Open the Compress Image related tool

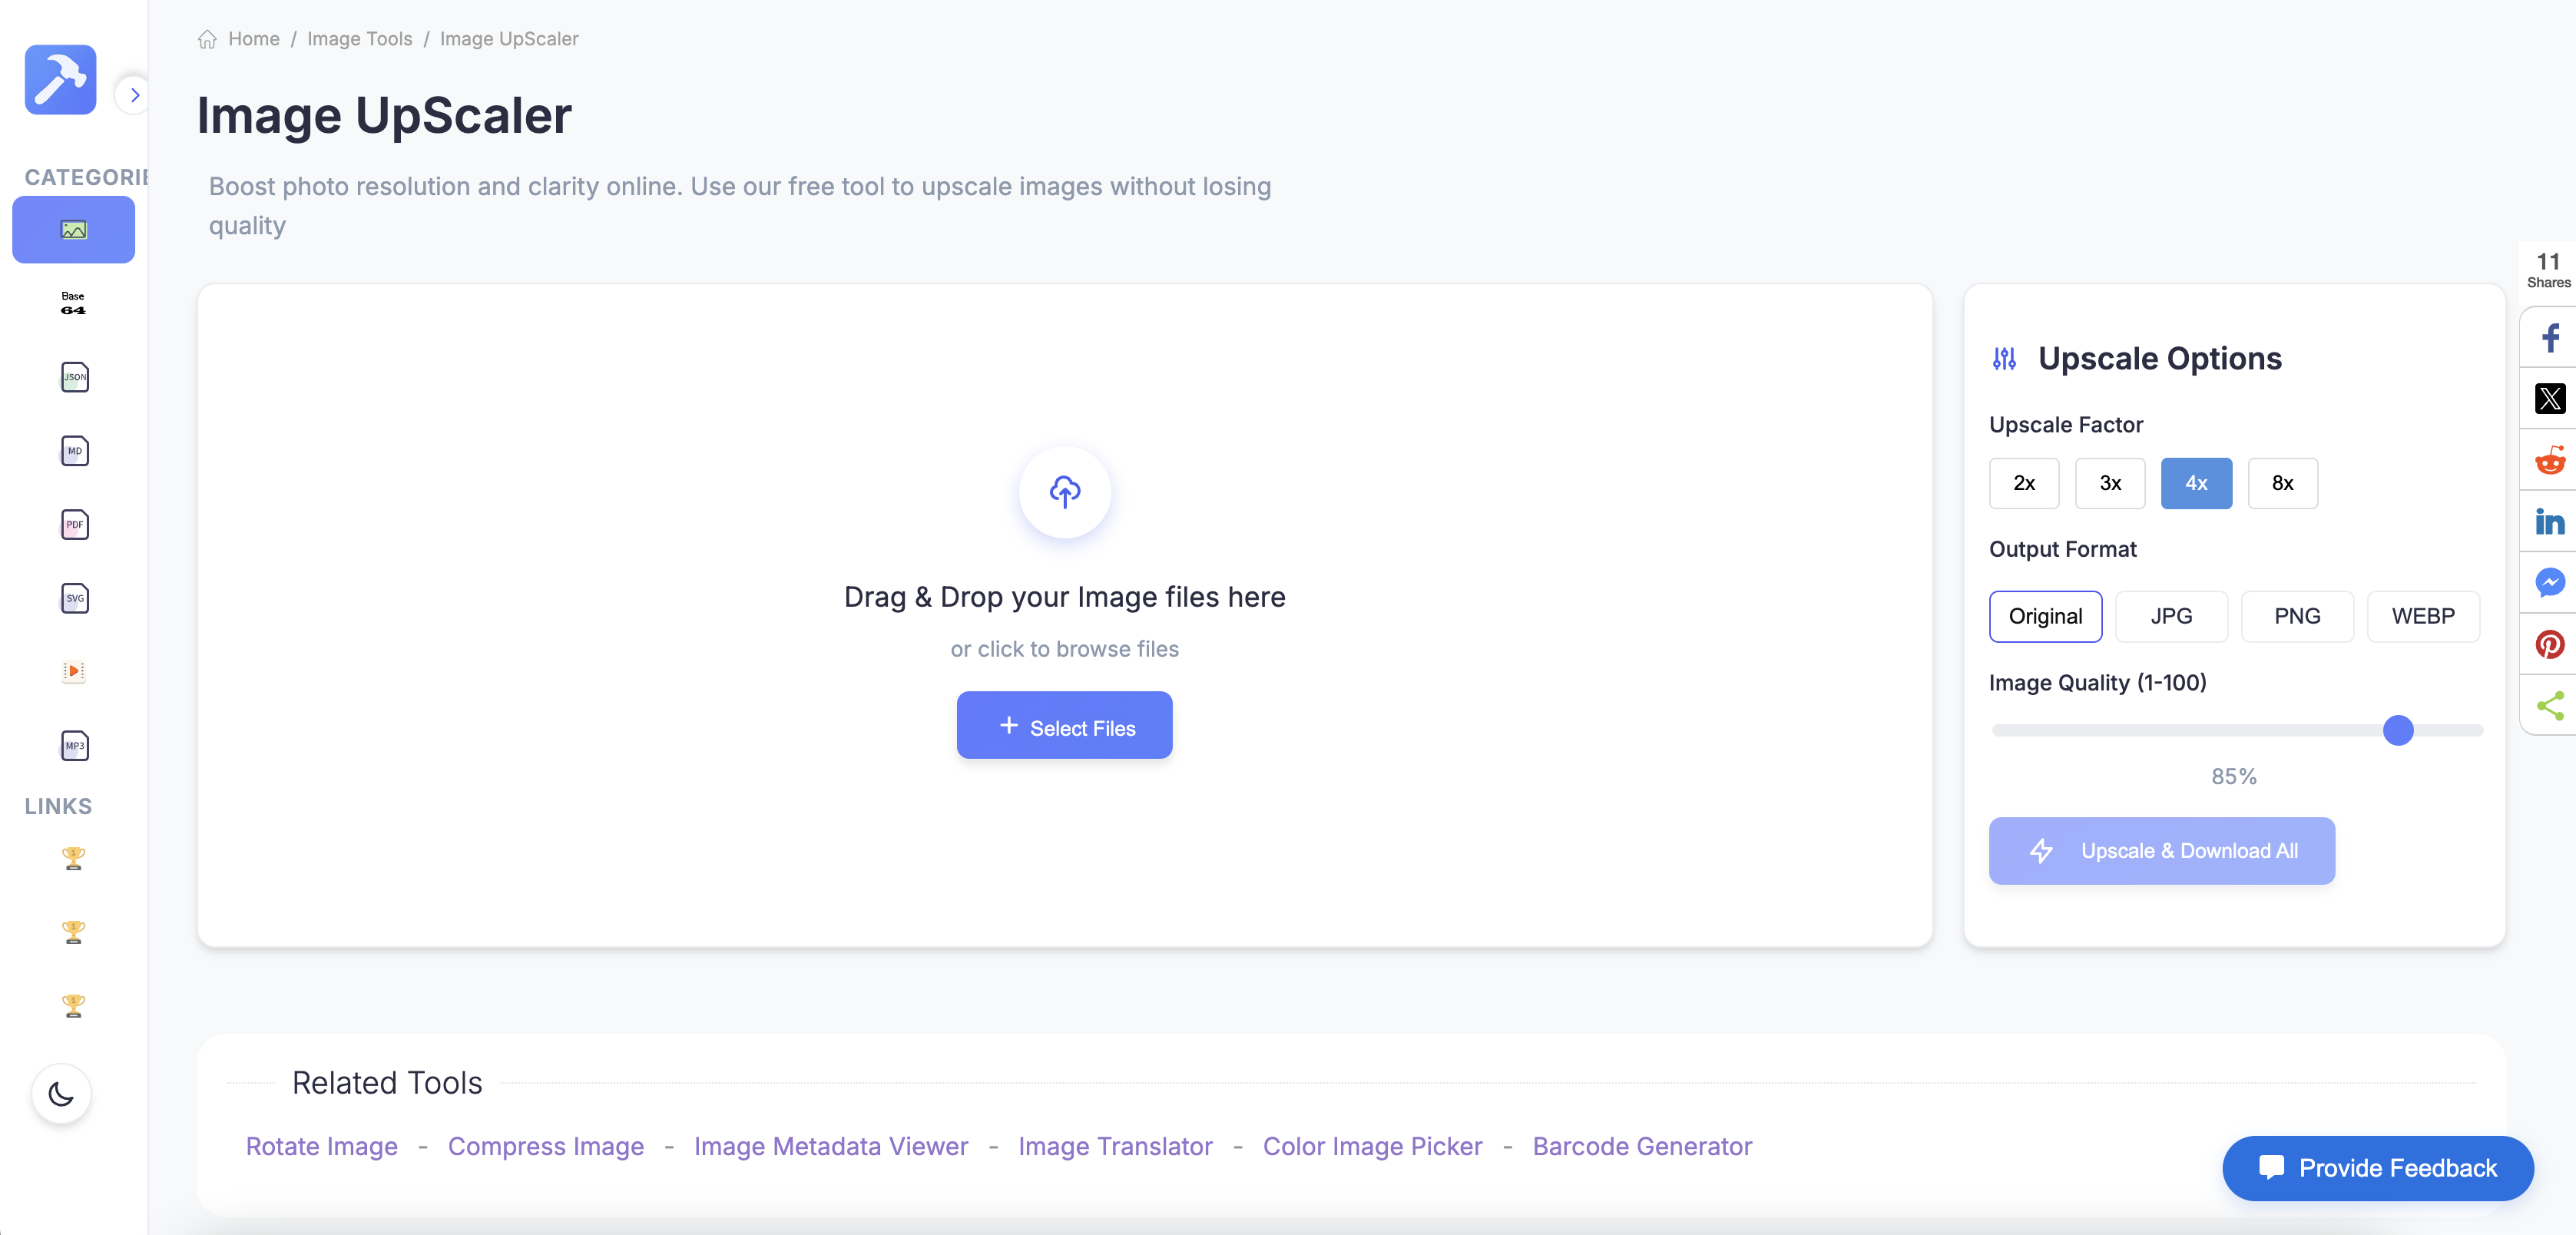pos(545,1146)
